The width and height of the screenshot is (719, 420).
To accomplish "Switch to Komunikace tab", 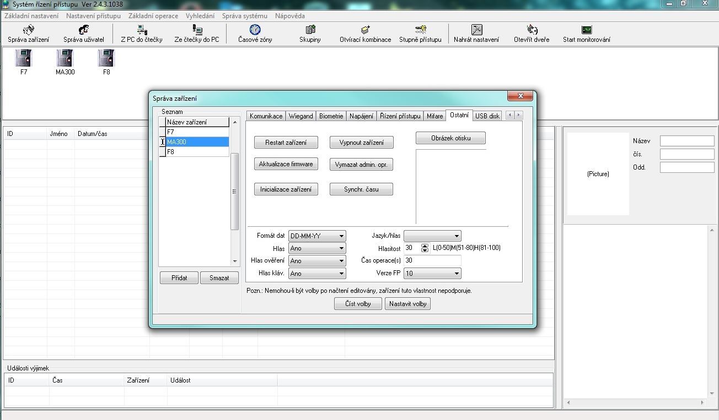I will coord(266,116).
